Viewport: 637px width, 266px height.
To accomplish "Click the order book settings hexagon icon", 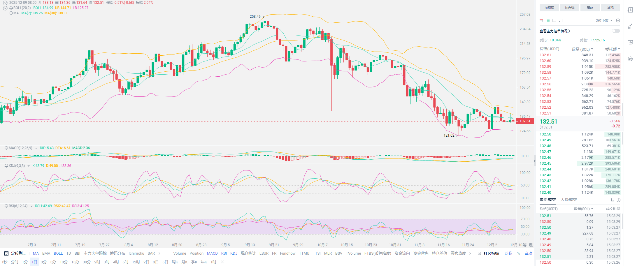I will 618,20.
